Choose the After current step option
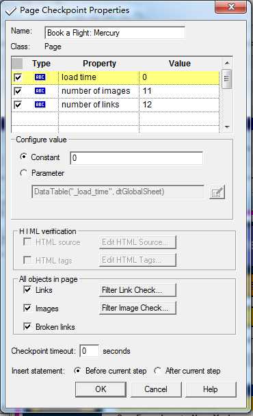 click(x=157, y=370)
